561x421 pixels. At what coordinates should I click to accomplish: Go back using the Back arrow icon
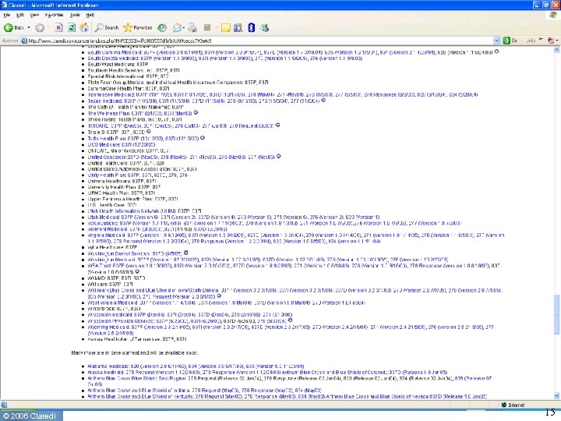(x=9, y=27)
